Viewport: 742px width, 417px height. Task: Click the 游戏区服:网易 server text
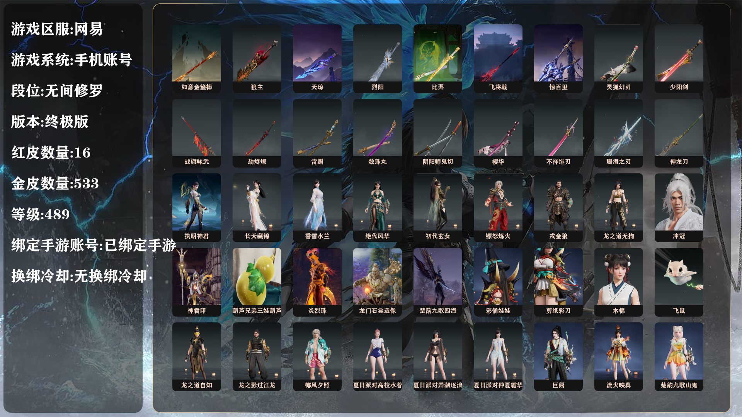(x=57, y=29)
